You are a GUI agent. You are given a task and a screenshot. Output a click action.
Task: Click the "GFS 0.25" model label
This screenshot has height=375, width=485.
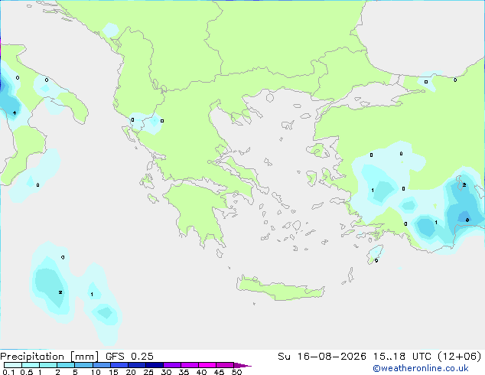click(129, 357)
